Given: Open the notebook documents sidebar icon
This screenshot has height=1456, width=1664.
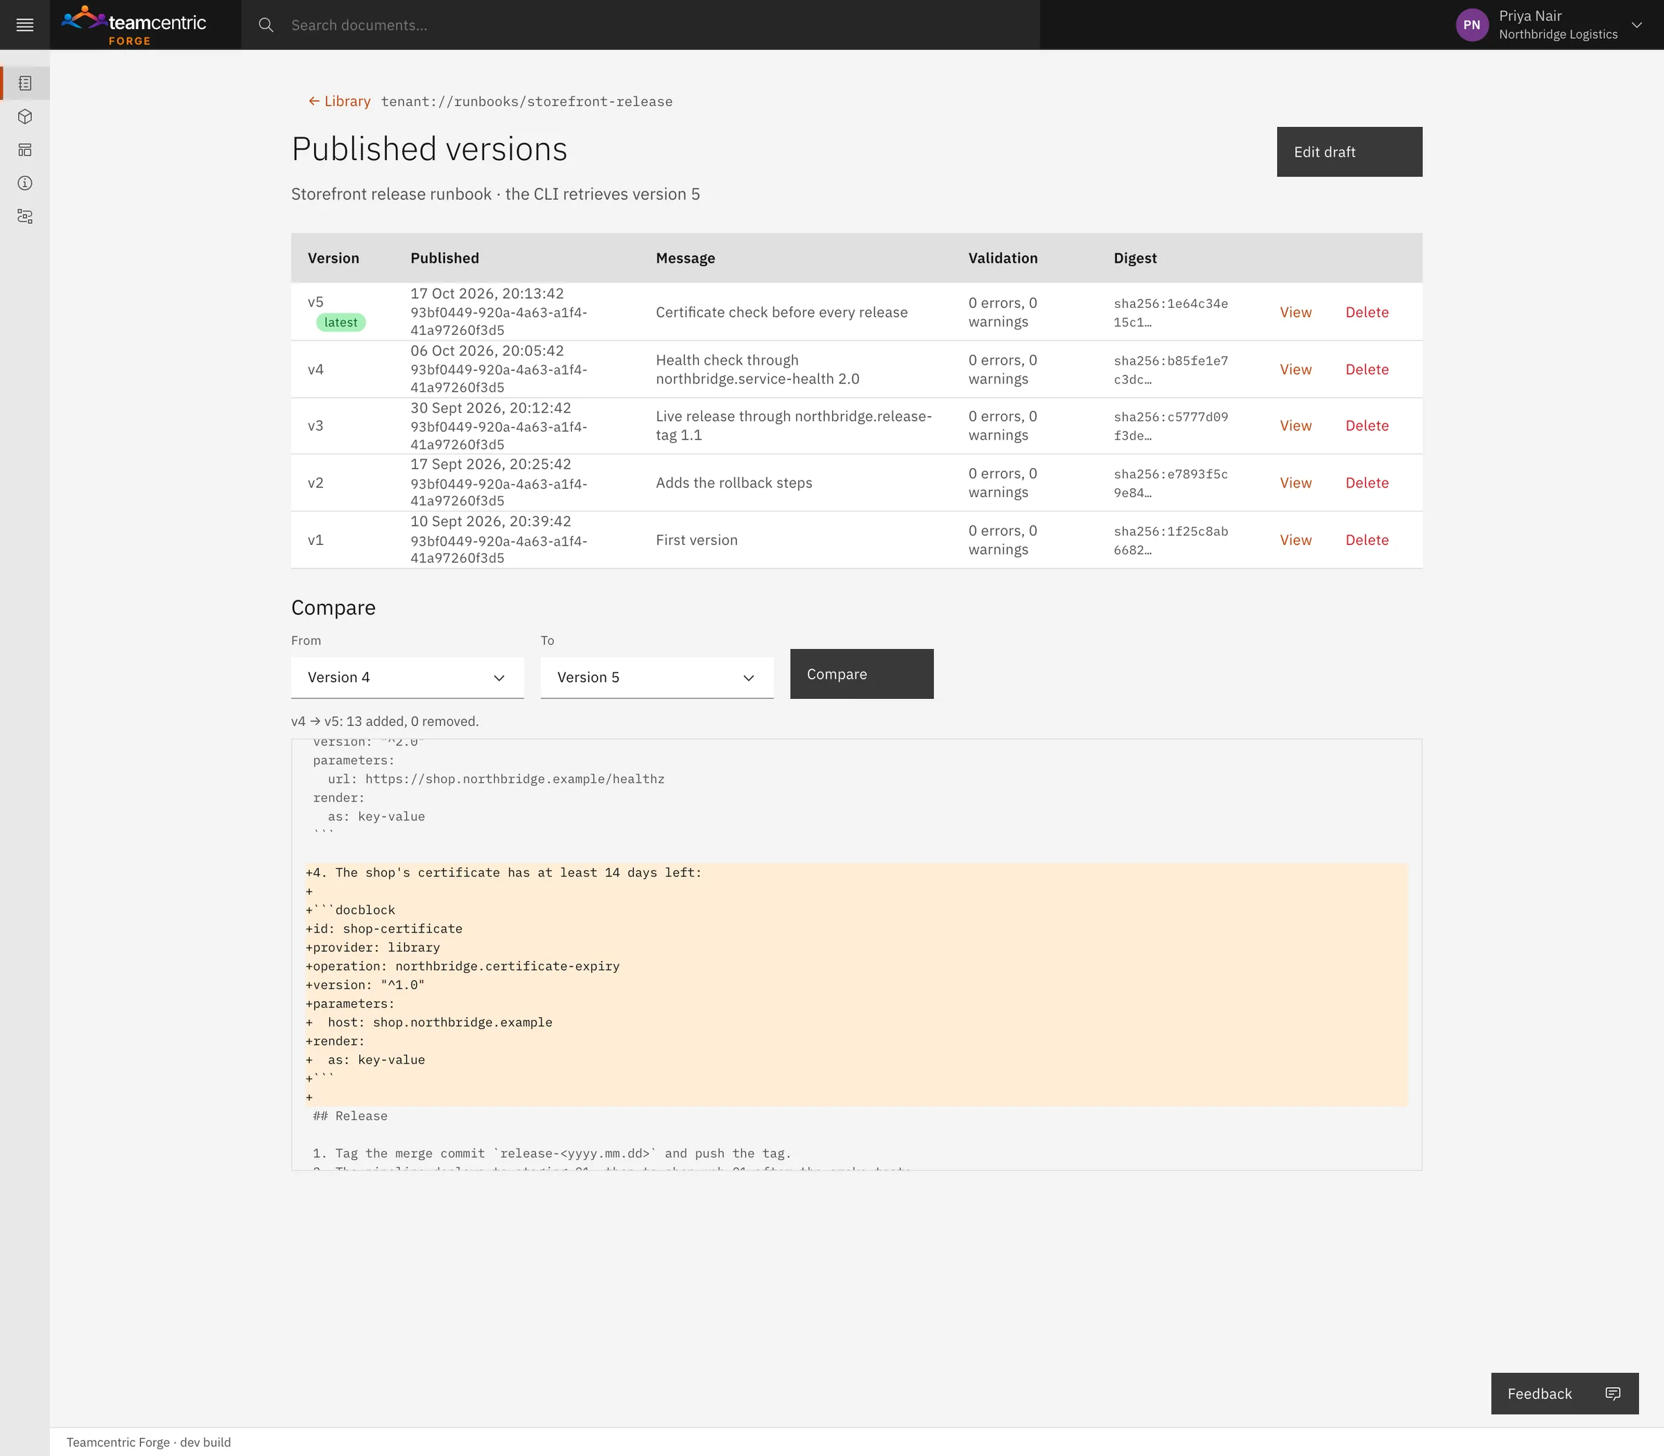Looking at the screenshot, I should coord(25,83).
